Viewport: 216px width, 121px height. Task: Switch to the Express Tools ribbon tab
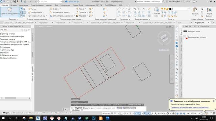78,5
